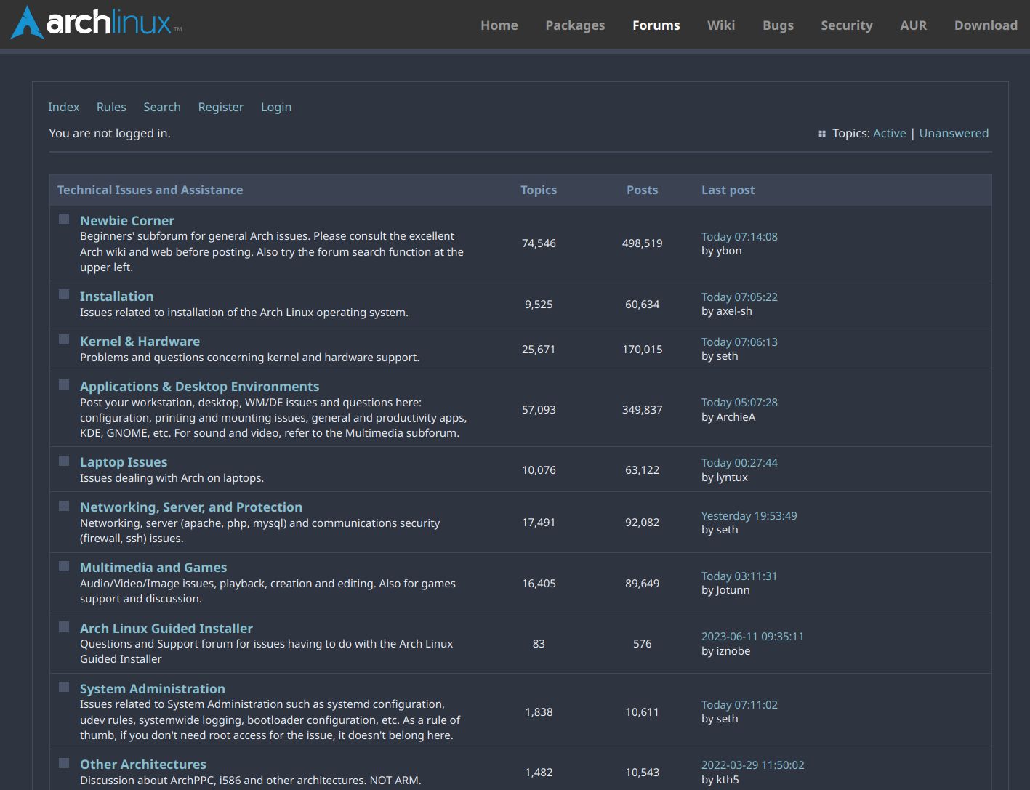This screenshot has height=790, width=1030.
Task: Click the Posts column header
Action: pos(642,190)
